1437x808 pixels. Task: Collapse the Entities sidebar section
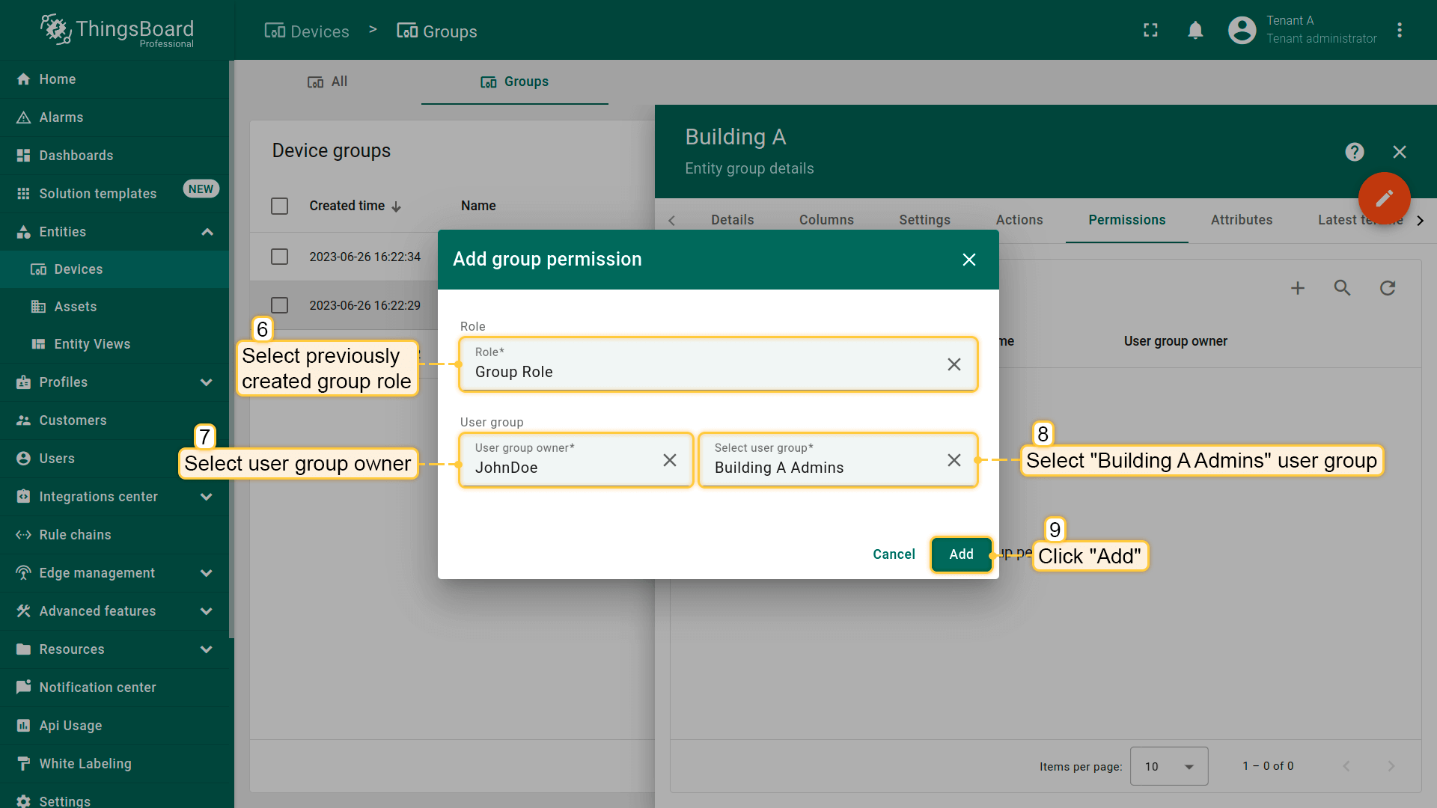[x=207, y=232]
